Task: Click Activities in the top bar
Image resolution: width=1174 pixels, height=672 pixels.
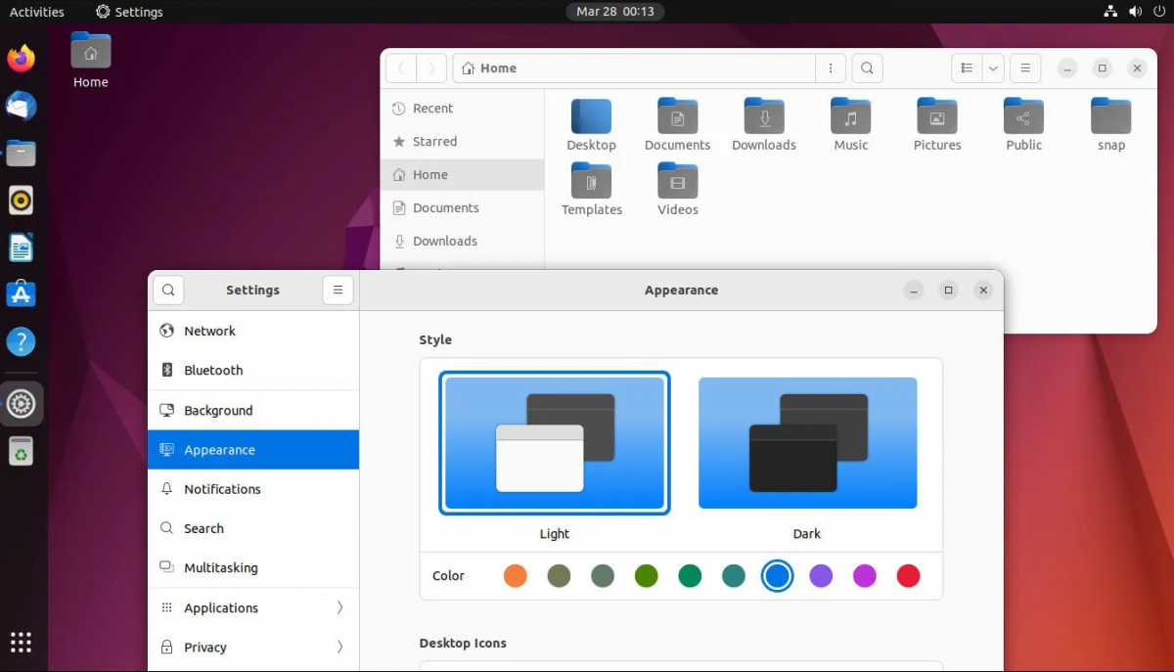Action: click(x=36, y=12)
